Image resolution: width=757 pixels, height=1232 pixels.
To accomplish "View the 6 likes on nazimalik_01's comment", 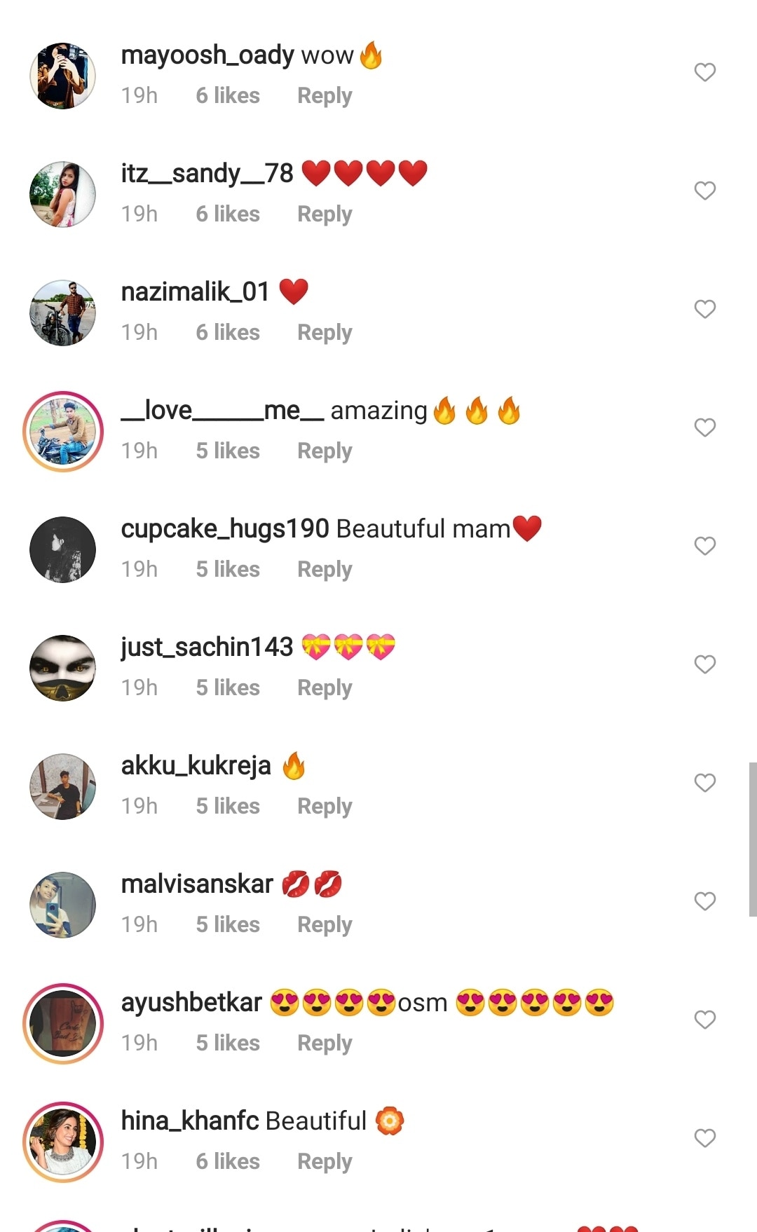I will pos(228,333).
